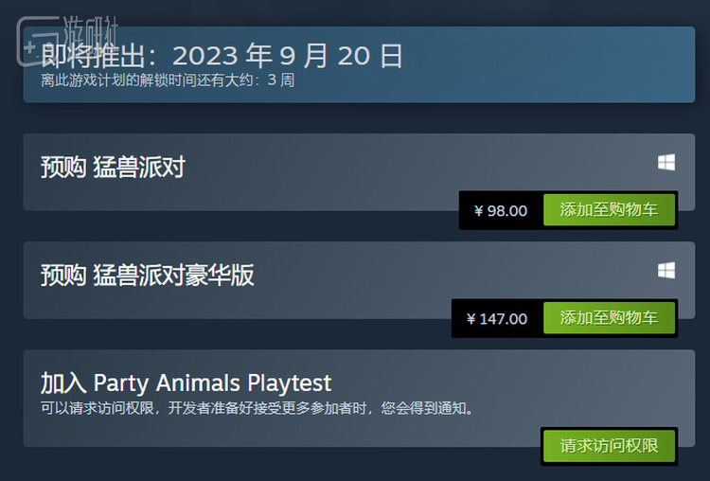Click the 加入 Party Animals Playtest heading
The height and width of the screenshot is (481, 710).
(x=186, y=383)
